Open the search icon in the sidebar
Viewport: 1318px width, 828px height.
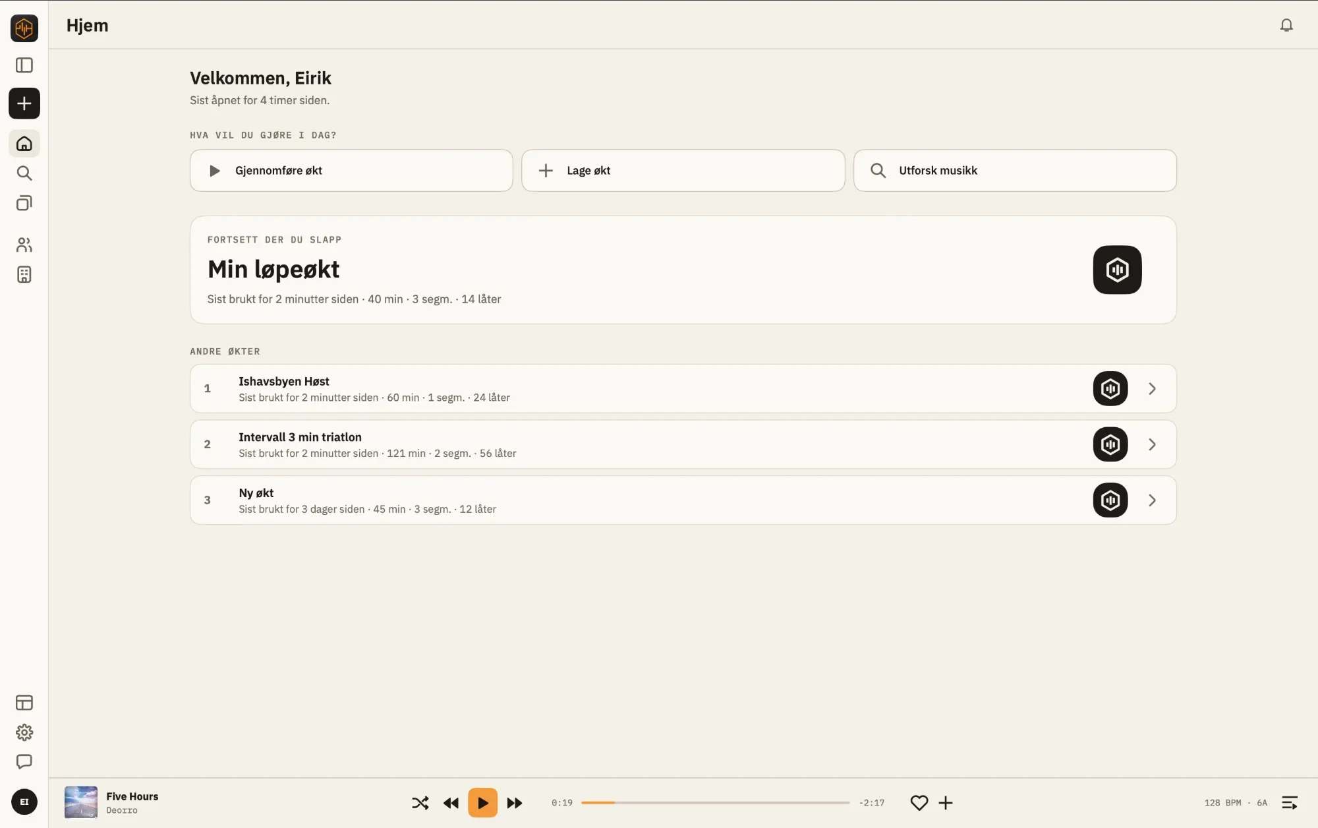24,173
